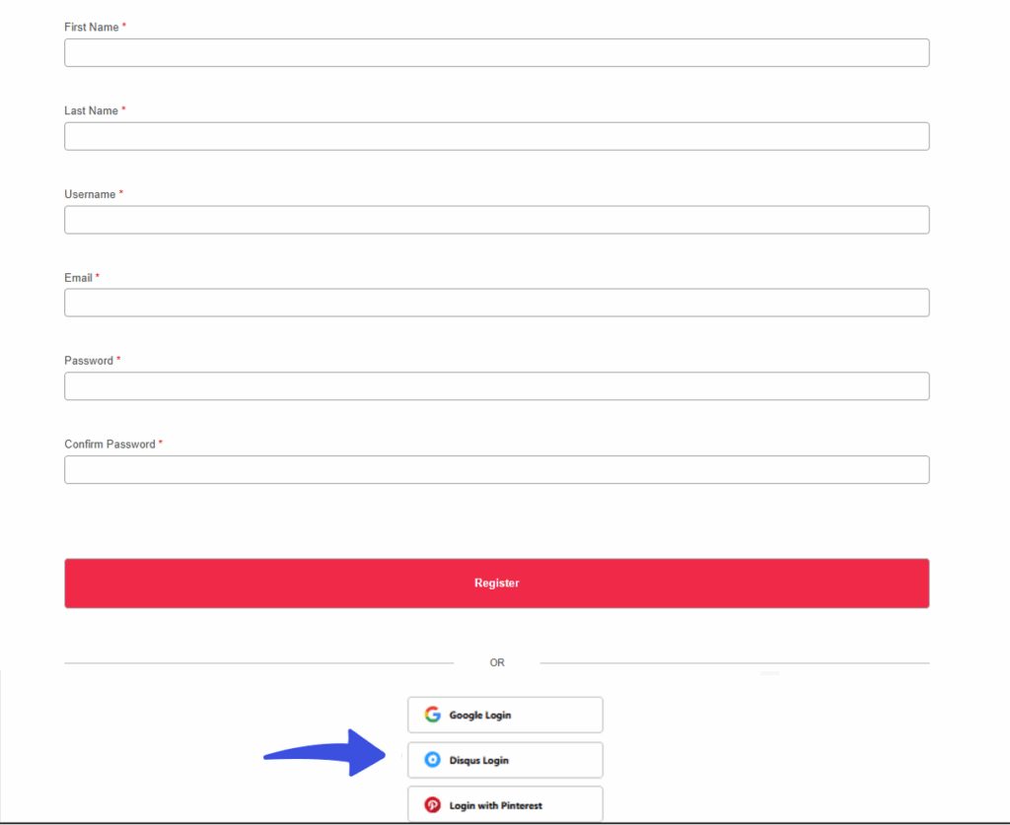1010x825 pixels.
Task: Click the Username label text
Action: 90,194
